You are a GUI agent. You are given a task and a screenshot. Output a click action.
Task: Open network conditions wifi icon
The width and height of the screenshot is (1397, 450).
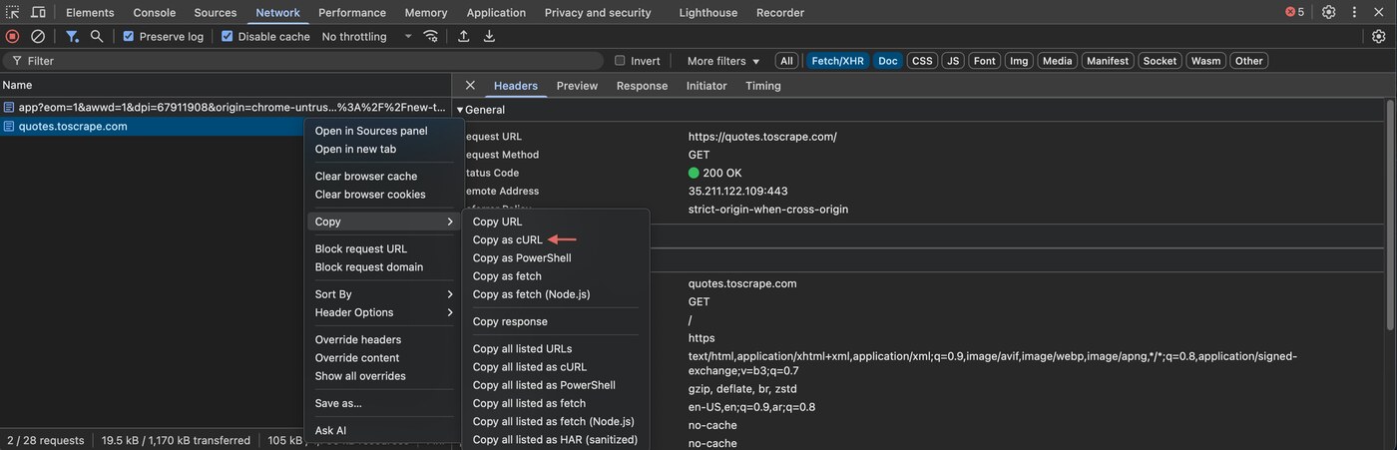point(431,36)
